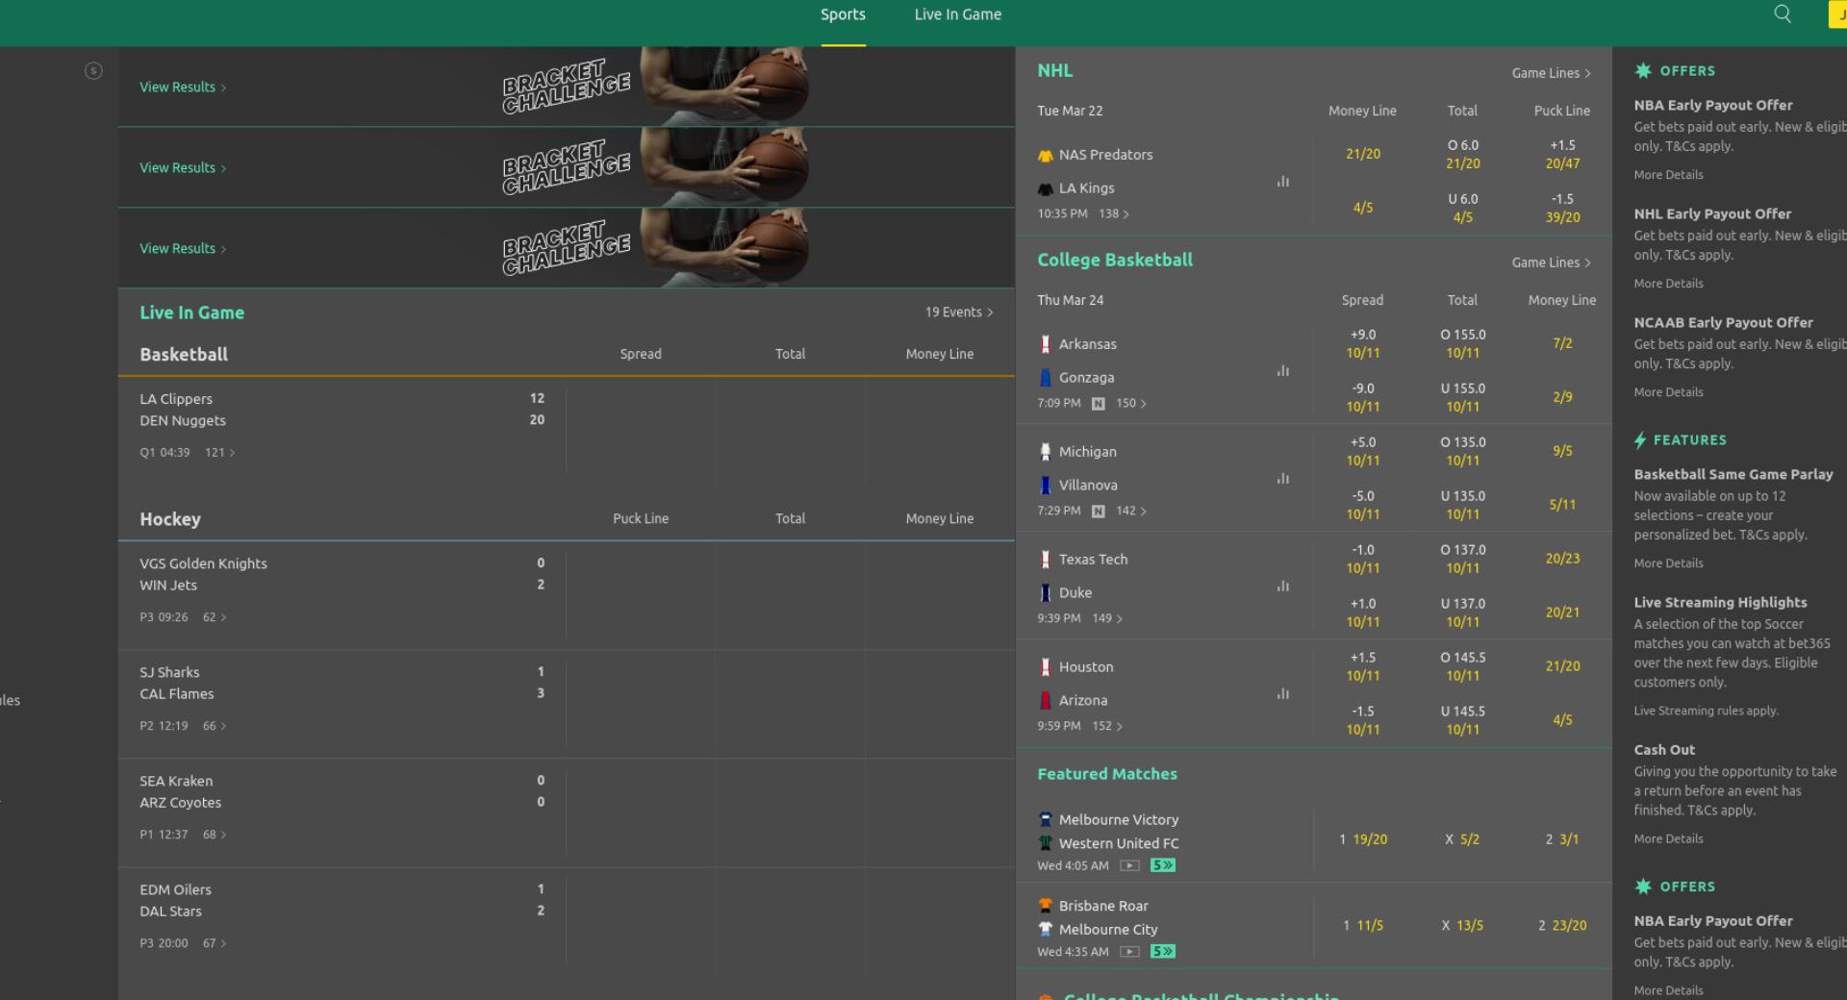Viewport: 1847px width, 1000px height.
Task: Click the top Offers star icon
Action: point(1643,70)
